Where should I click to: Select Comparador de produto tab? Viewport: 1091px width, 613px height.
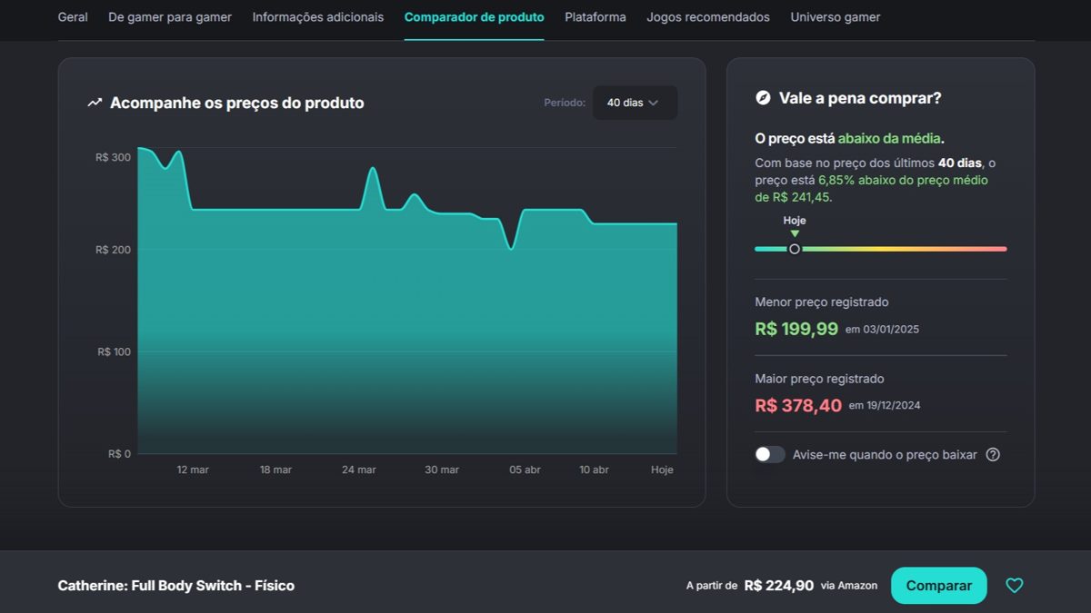point(474,17)
